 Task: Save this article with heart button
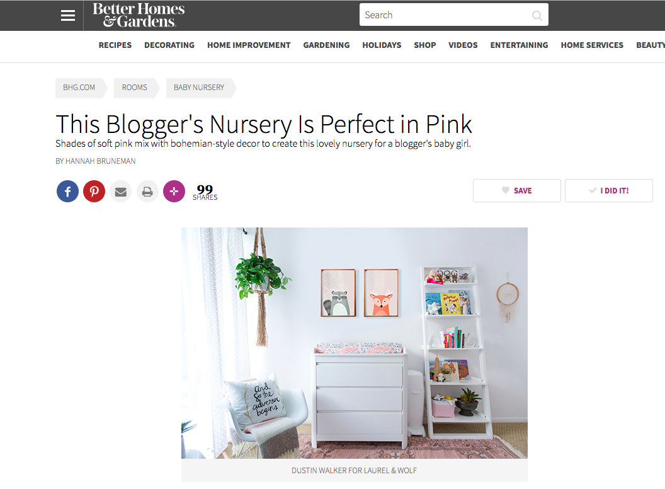pos(516,190)
